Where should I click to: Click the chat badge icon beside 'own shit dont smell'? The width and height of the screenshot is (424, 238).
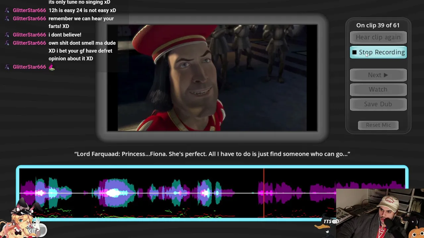(x=7, y=43)
